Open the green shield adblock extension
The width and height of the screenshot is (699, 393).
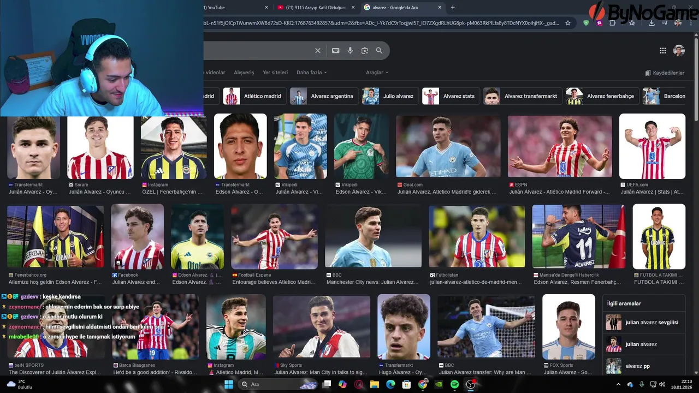click(586, 23)
